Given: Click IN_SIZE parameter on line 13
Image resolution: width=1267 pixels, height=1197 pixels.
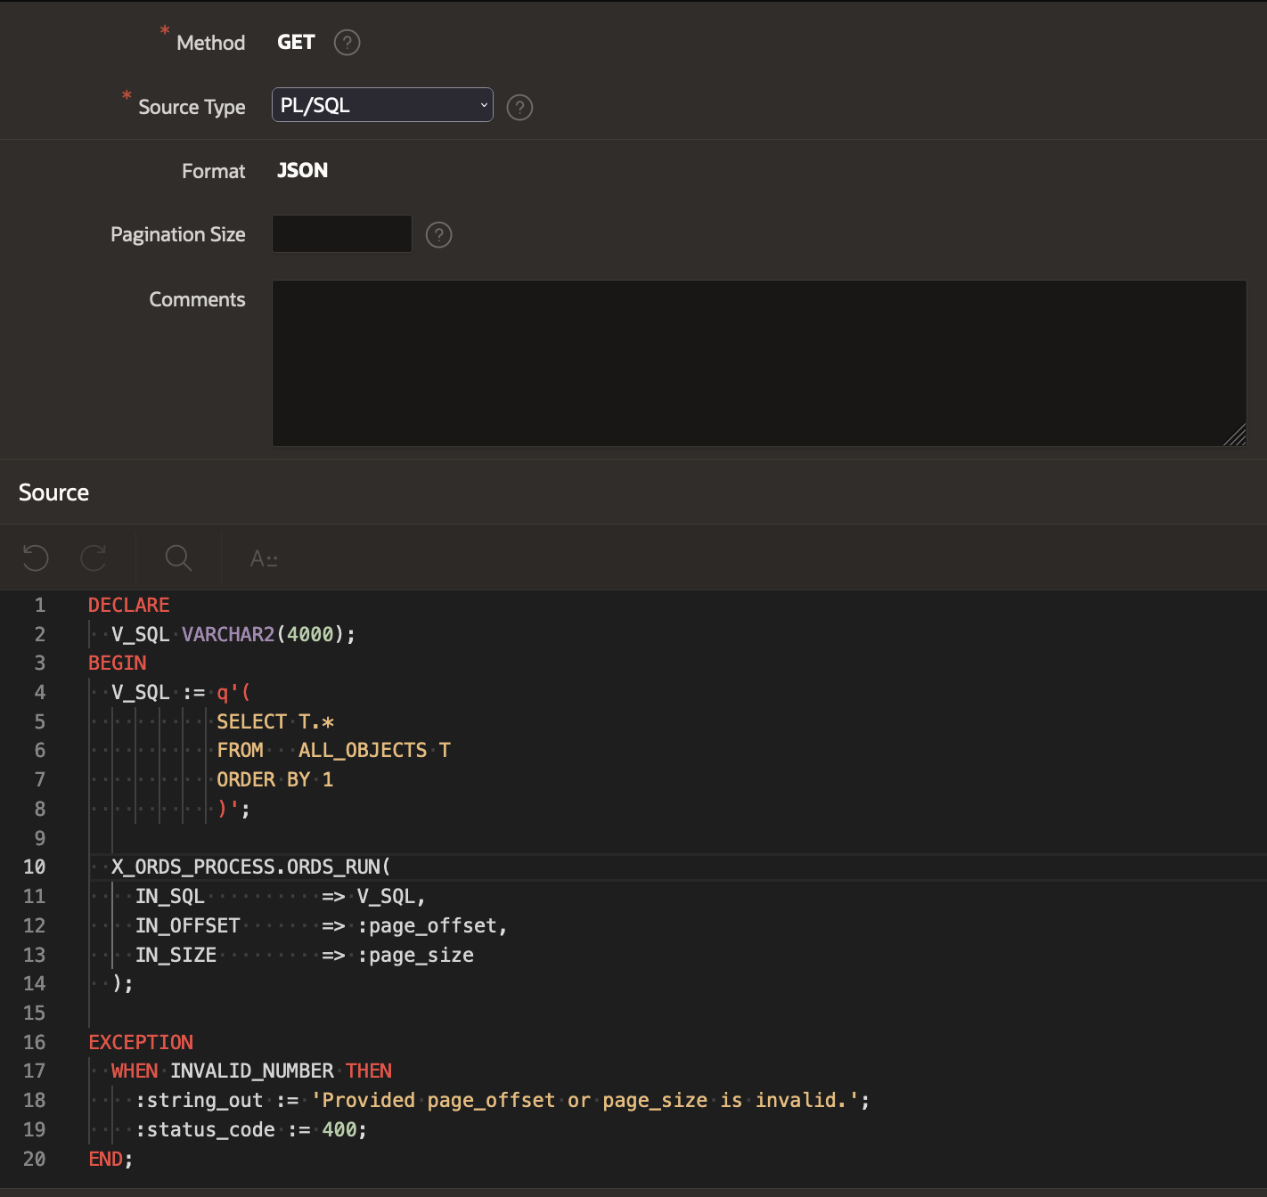Looking at the screenshot, I should pyautogui.click(x=176, y=956).
